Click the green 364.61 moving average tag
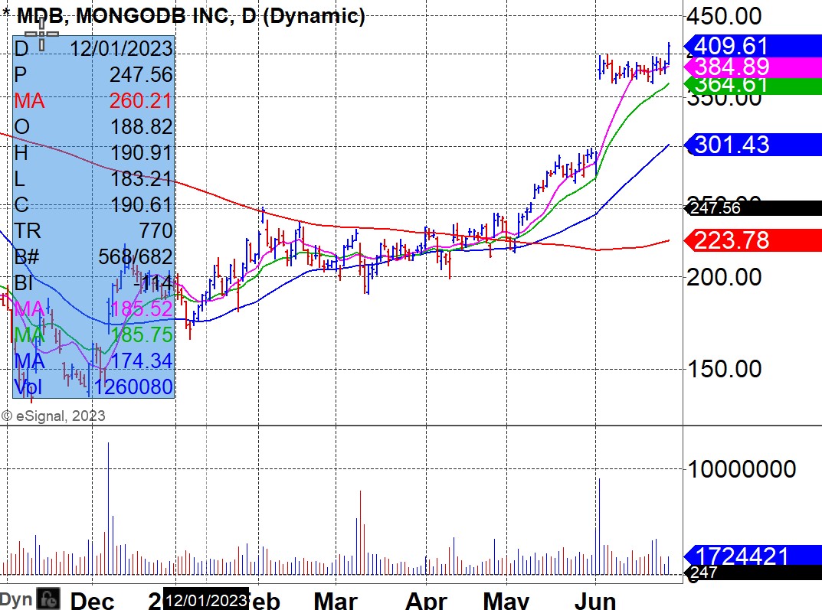Screen dimensions: 822x610 point(753,85)
